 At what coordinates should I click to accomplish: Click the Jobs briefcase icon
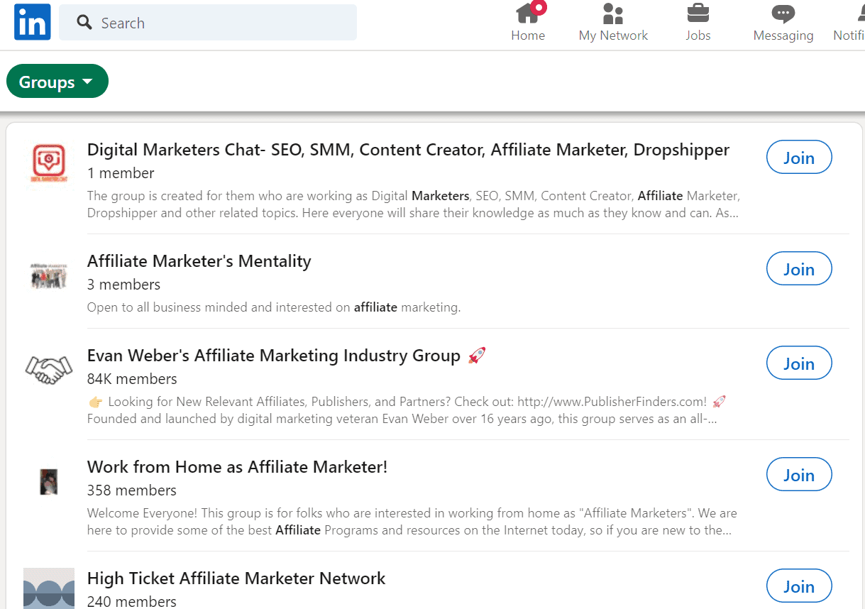coord(698,13)
